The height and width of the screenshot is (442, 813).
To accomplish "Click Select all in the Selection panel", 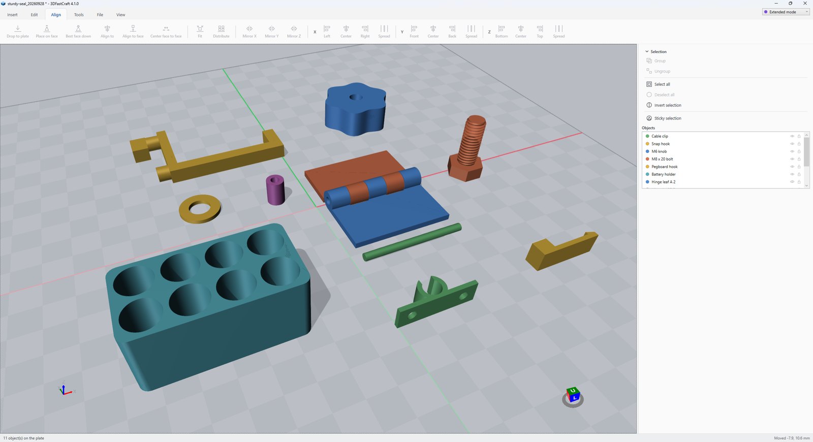I will click(658, 84).
